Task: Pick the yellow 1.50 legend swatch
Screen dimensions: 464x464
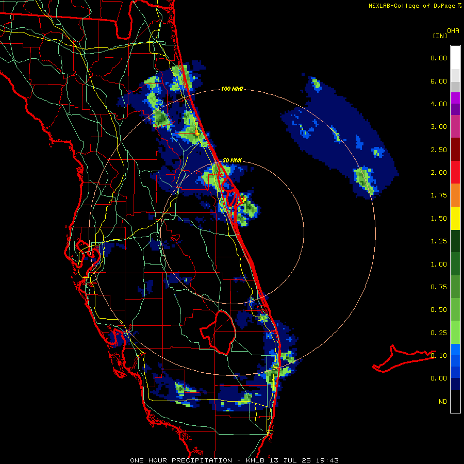Action: tap(455, 218)
